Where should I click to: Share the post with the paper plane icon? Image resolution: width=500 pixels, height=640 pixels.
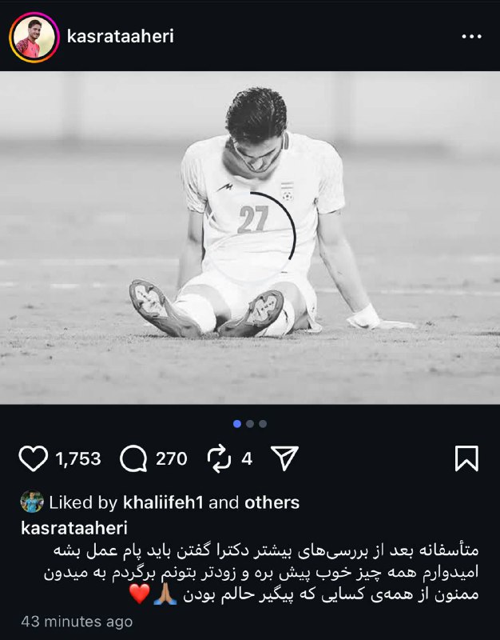point(285,458)
